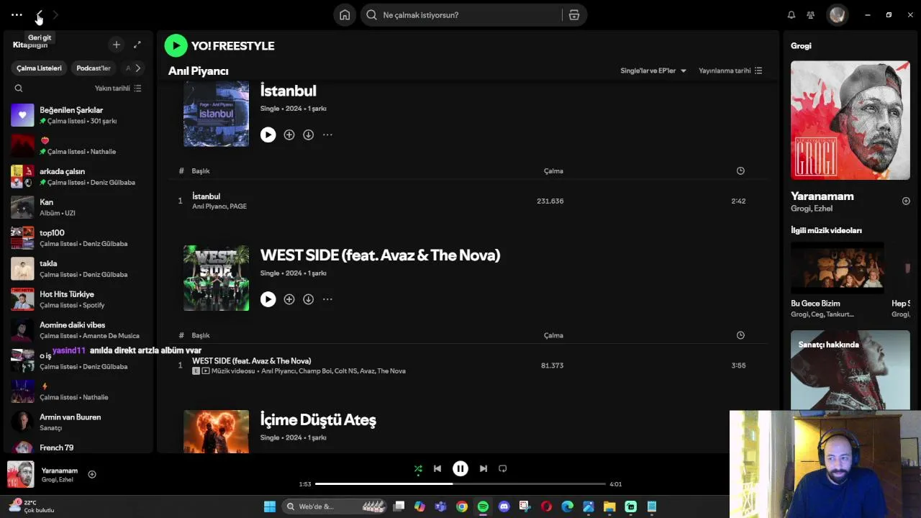This screenshot has height=518, width=921.
Task: Open Windows Start menu
Action: (270, 506)
